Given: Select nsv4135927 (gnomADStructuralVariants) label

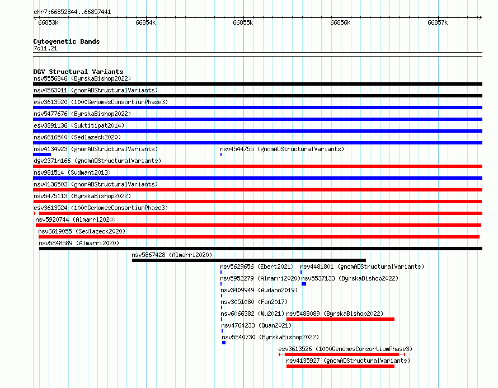Looking at the screenshot, I should (348, 361).
